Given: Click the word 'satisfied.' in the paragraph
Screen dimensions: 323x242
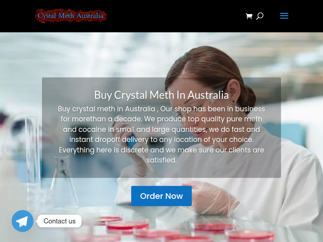Looking at the screenshot, I should pyautogui.click(x=161, y=160).
